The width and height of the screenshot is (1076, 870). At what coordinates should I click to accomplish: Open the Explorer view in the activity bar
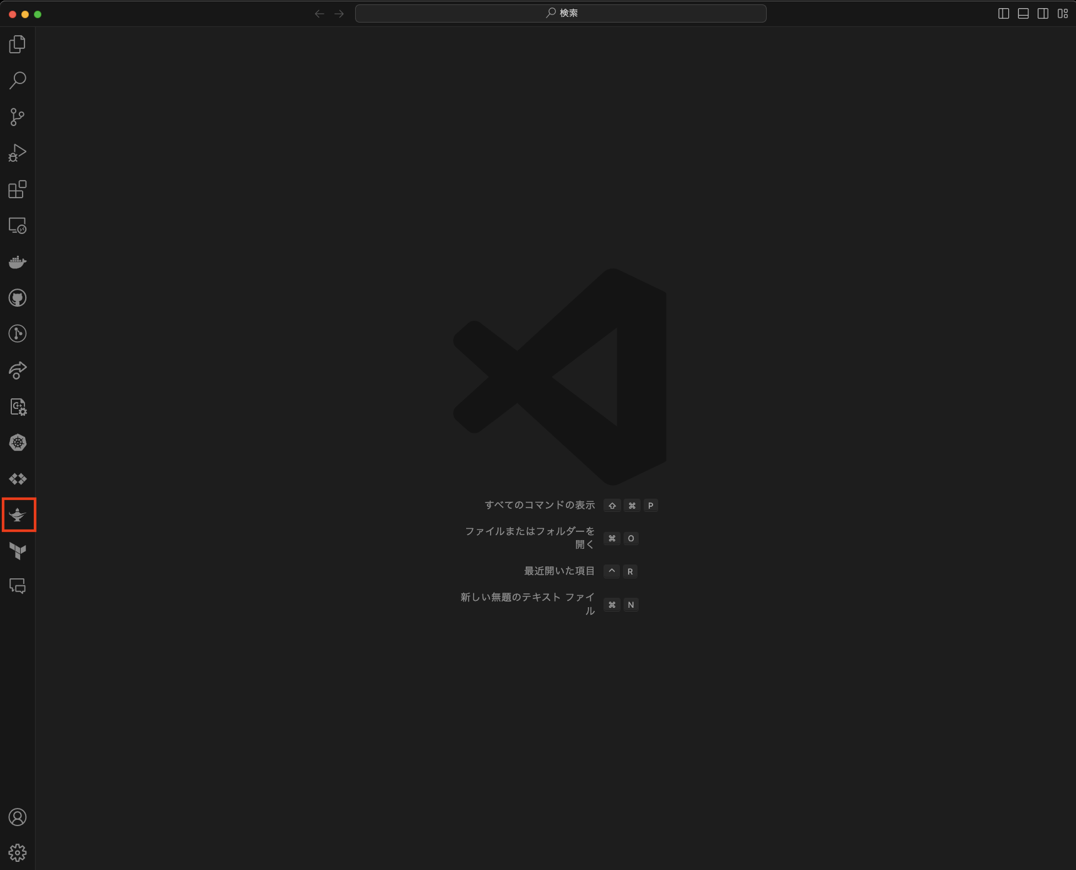click(x=18, y=44)
